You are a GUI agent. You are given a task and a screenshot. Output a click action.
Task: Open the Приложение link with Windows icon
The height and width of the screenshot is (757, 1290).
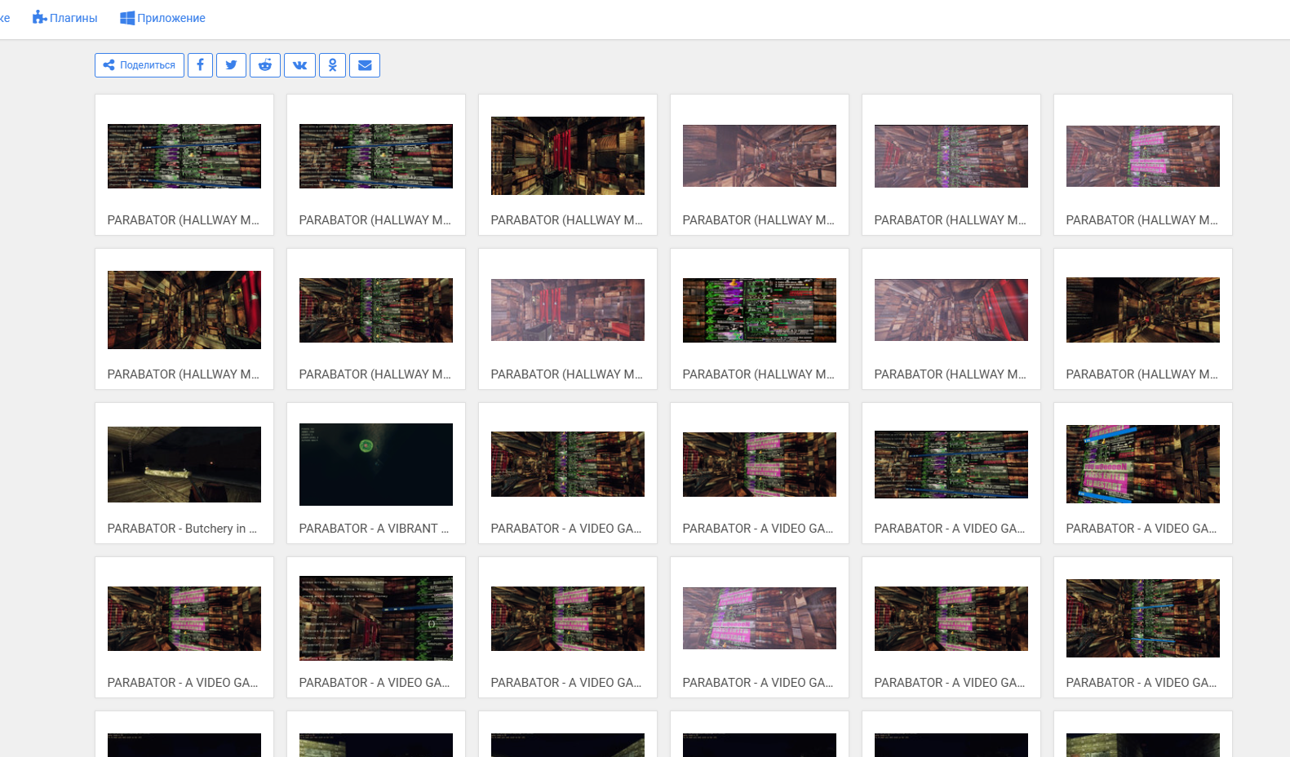point(162,18)
